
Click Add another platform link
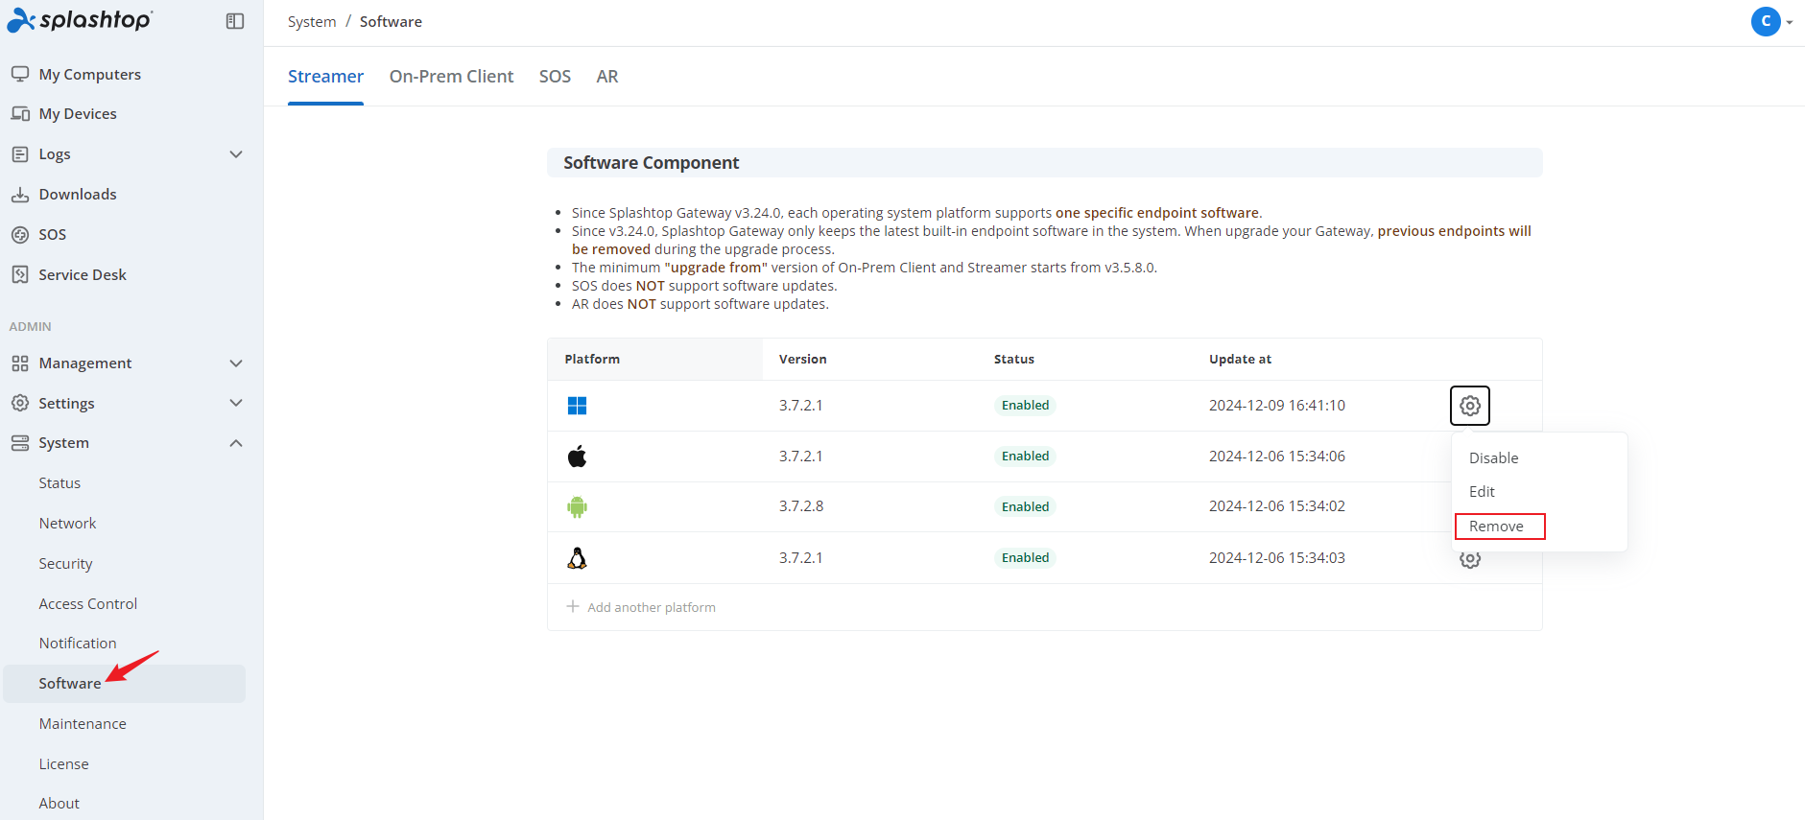(641, 607)
